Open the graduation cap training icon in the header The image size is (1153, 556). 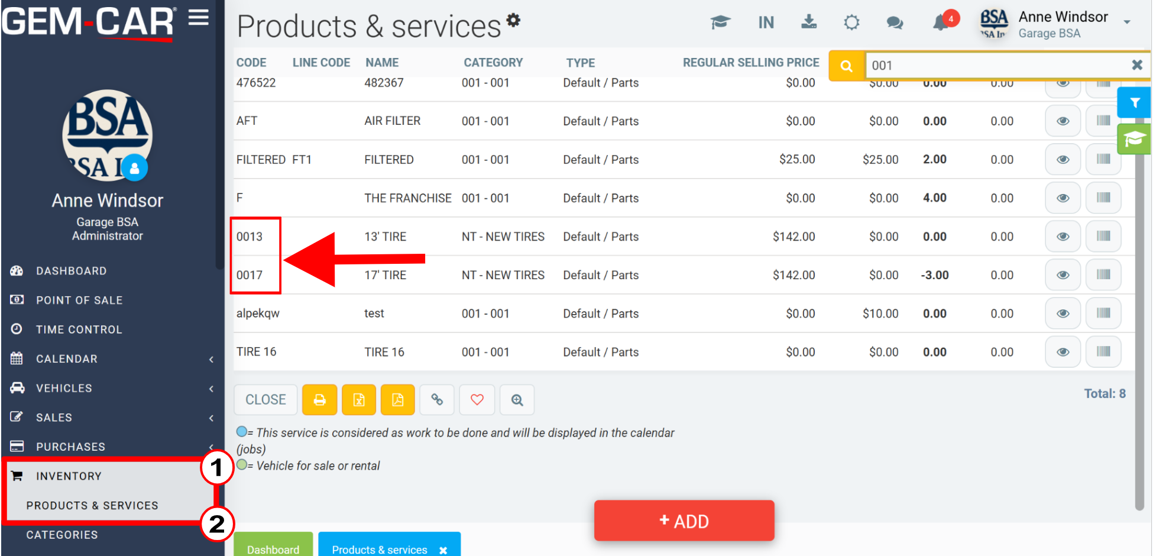(720, 22)
